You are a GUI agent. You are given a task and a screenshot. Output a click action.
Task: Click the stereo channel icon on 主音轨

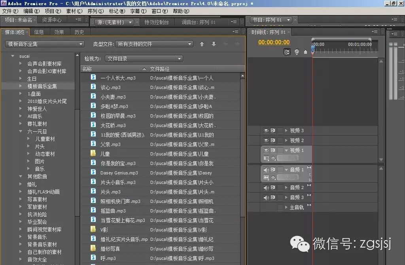(x=309, y=205)
